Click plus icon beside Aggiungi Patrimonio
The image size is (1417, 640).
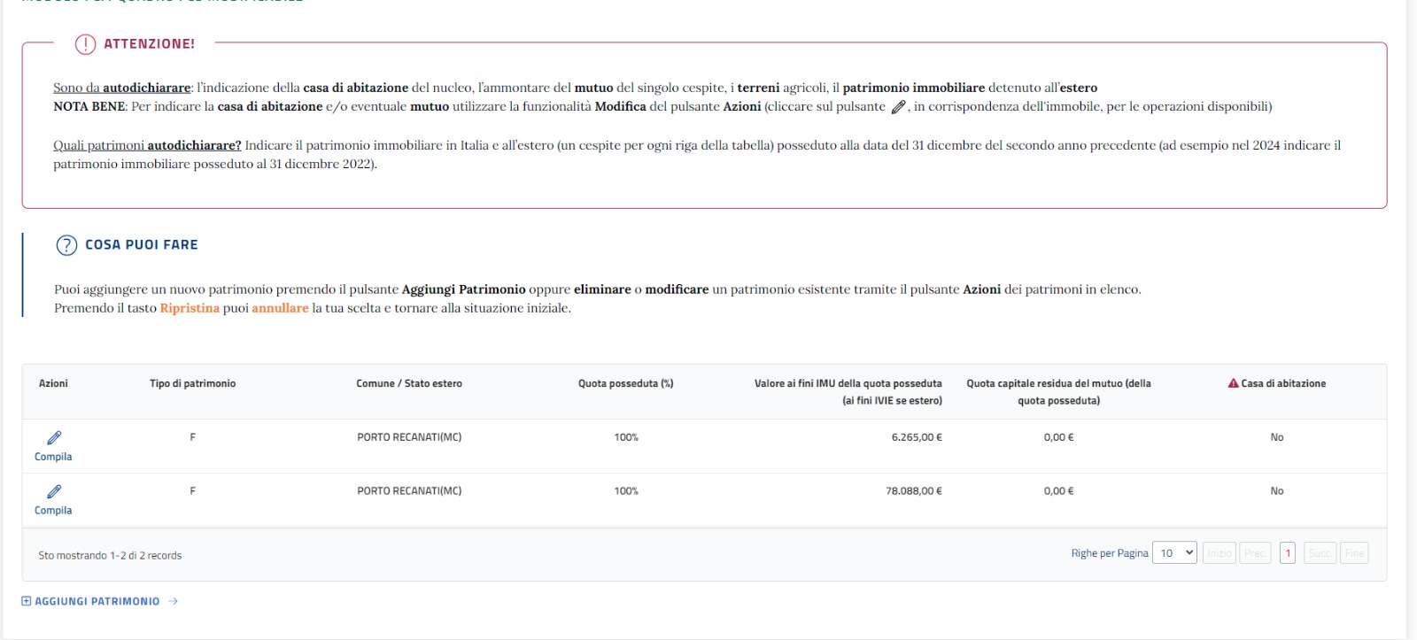(x=27, y=601)
